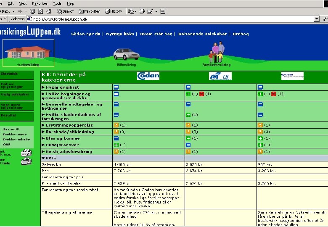Click the Husforsikring house picture
The width and height of the screenshot is (328, 227).
point(28,52)
